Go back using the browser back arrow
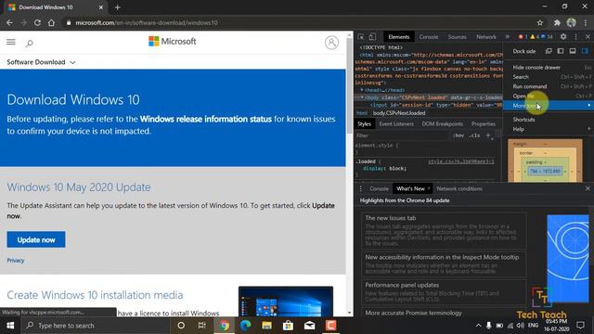Viewport: 594px width, 334px height. coord(9,22)
